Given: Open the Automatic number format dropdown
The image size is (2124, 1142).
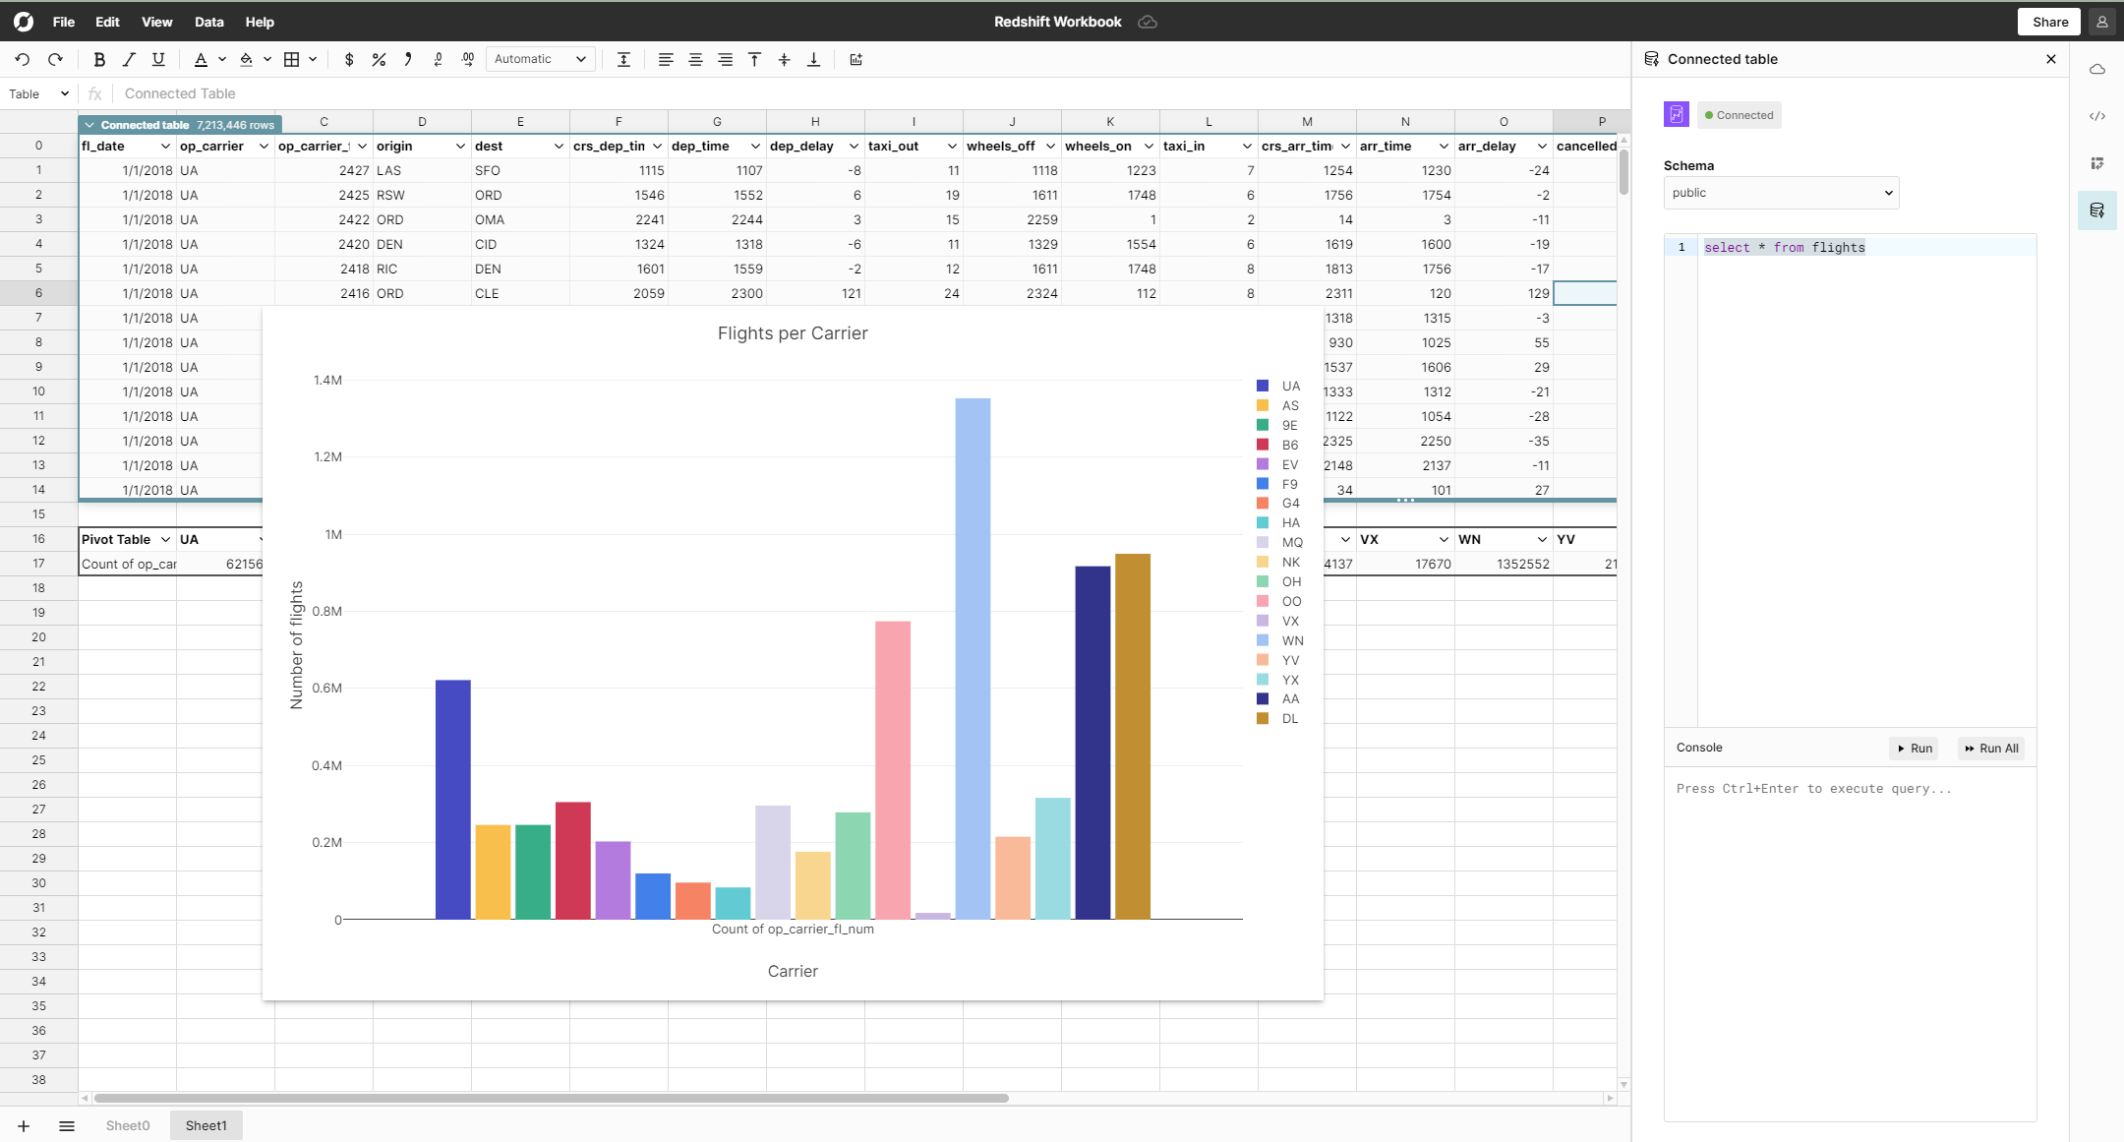Looking at the screenshot, I should (539, 59).
